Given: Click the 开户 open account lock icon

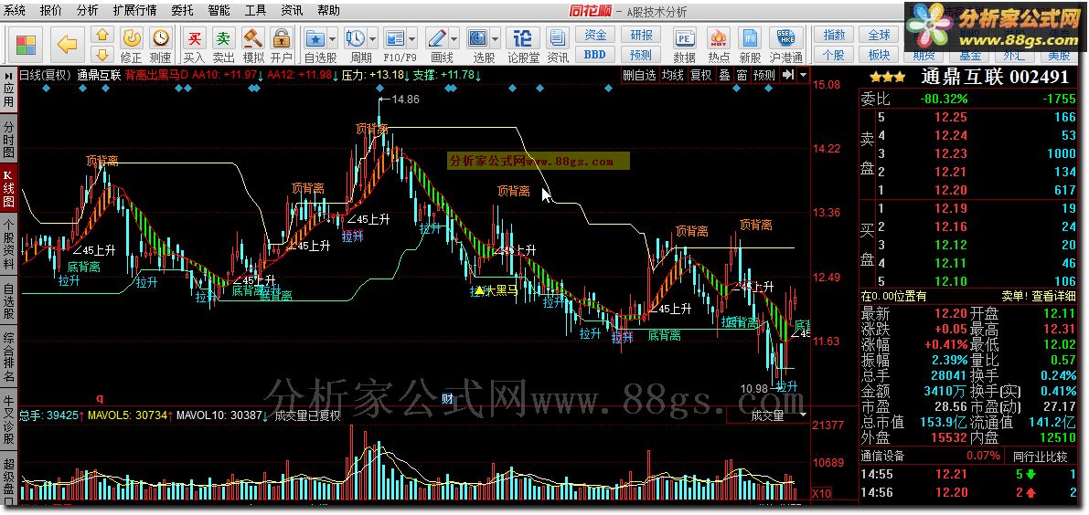Looking at the screenshot, I should click(282, 39).
